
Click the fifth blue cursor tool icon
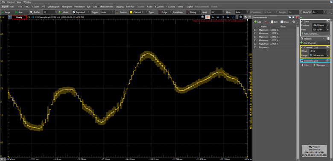tap(233, 17)
